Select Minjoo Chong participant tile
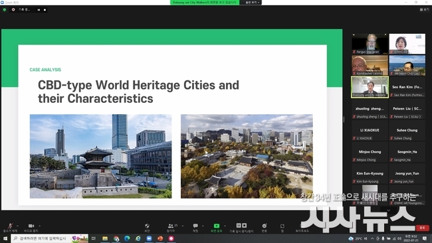 [370, 152]
